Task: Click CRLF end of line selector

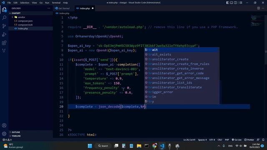Action: point(220,140)
